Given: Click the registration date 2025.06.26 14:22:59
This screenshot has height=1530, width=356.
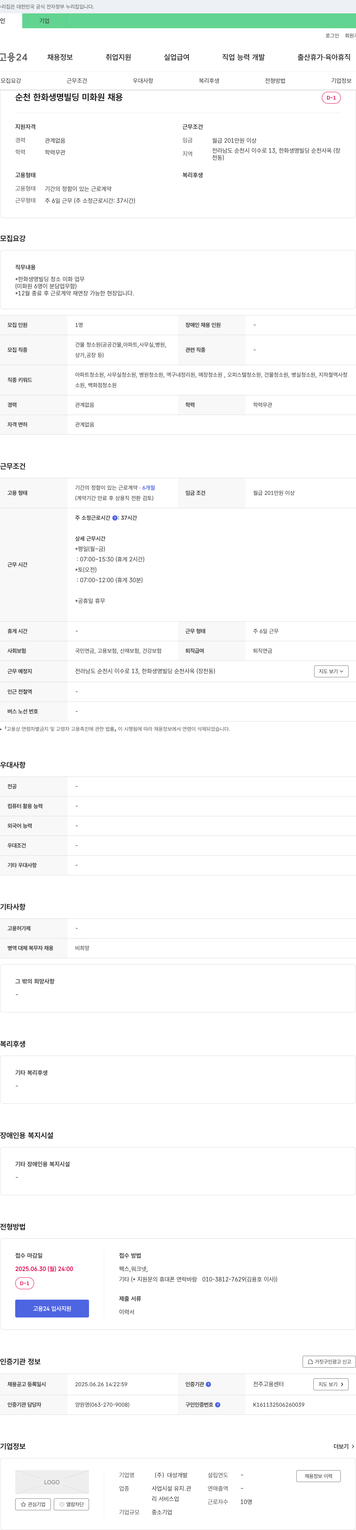Looking at the screenshot, I should (x=101, y=1384).
